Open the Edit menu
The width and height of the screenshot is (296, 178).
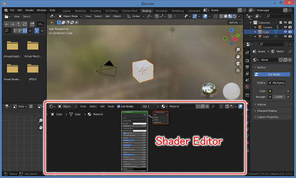(x=20, y=10)
